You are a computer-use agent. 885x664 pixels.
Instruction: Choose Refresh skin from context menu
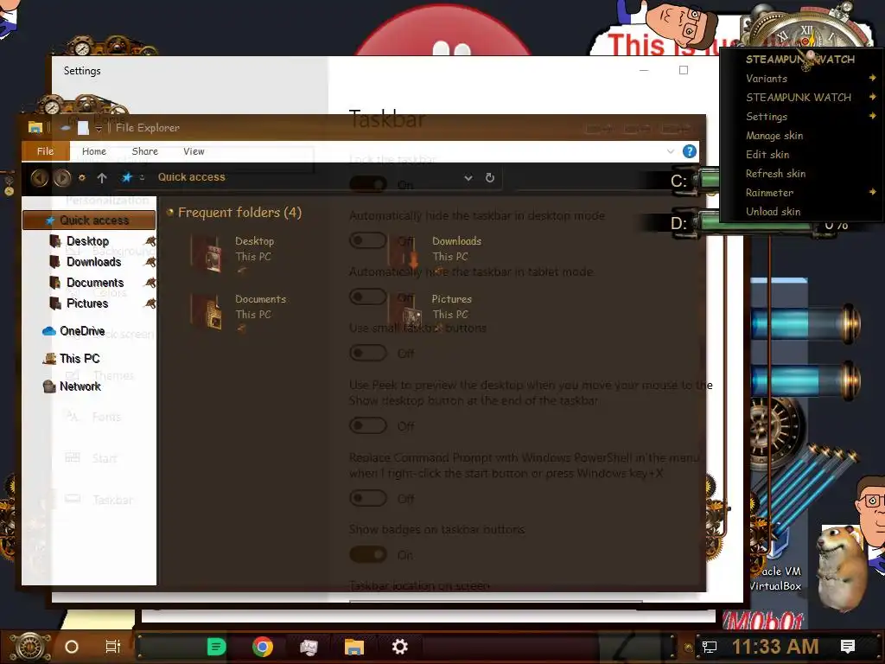[775, 173]
